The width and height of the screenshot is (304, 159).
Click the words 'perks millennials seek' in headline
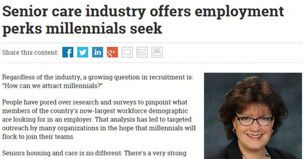click(x=82, y=29)
